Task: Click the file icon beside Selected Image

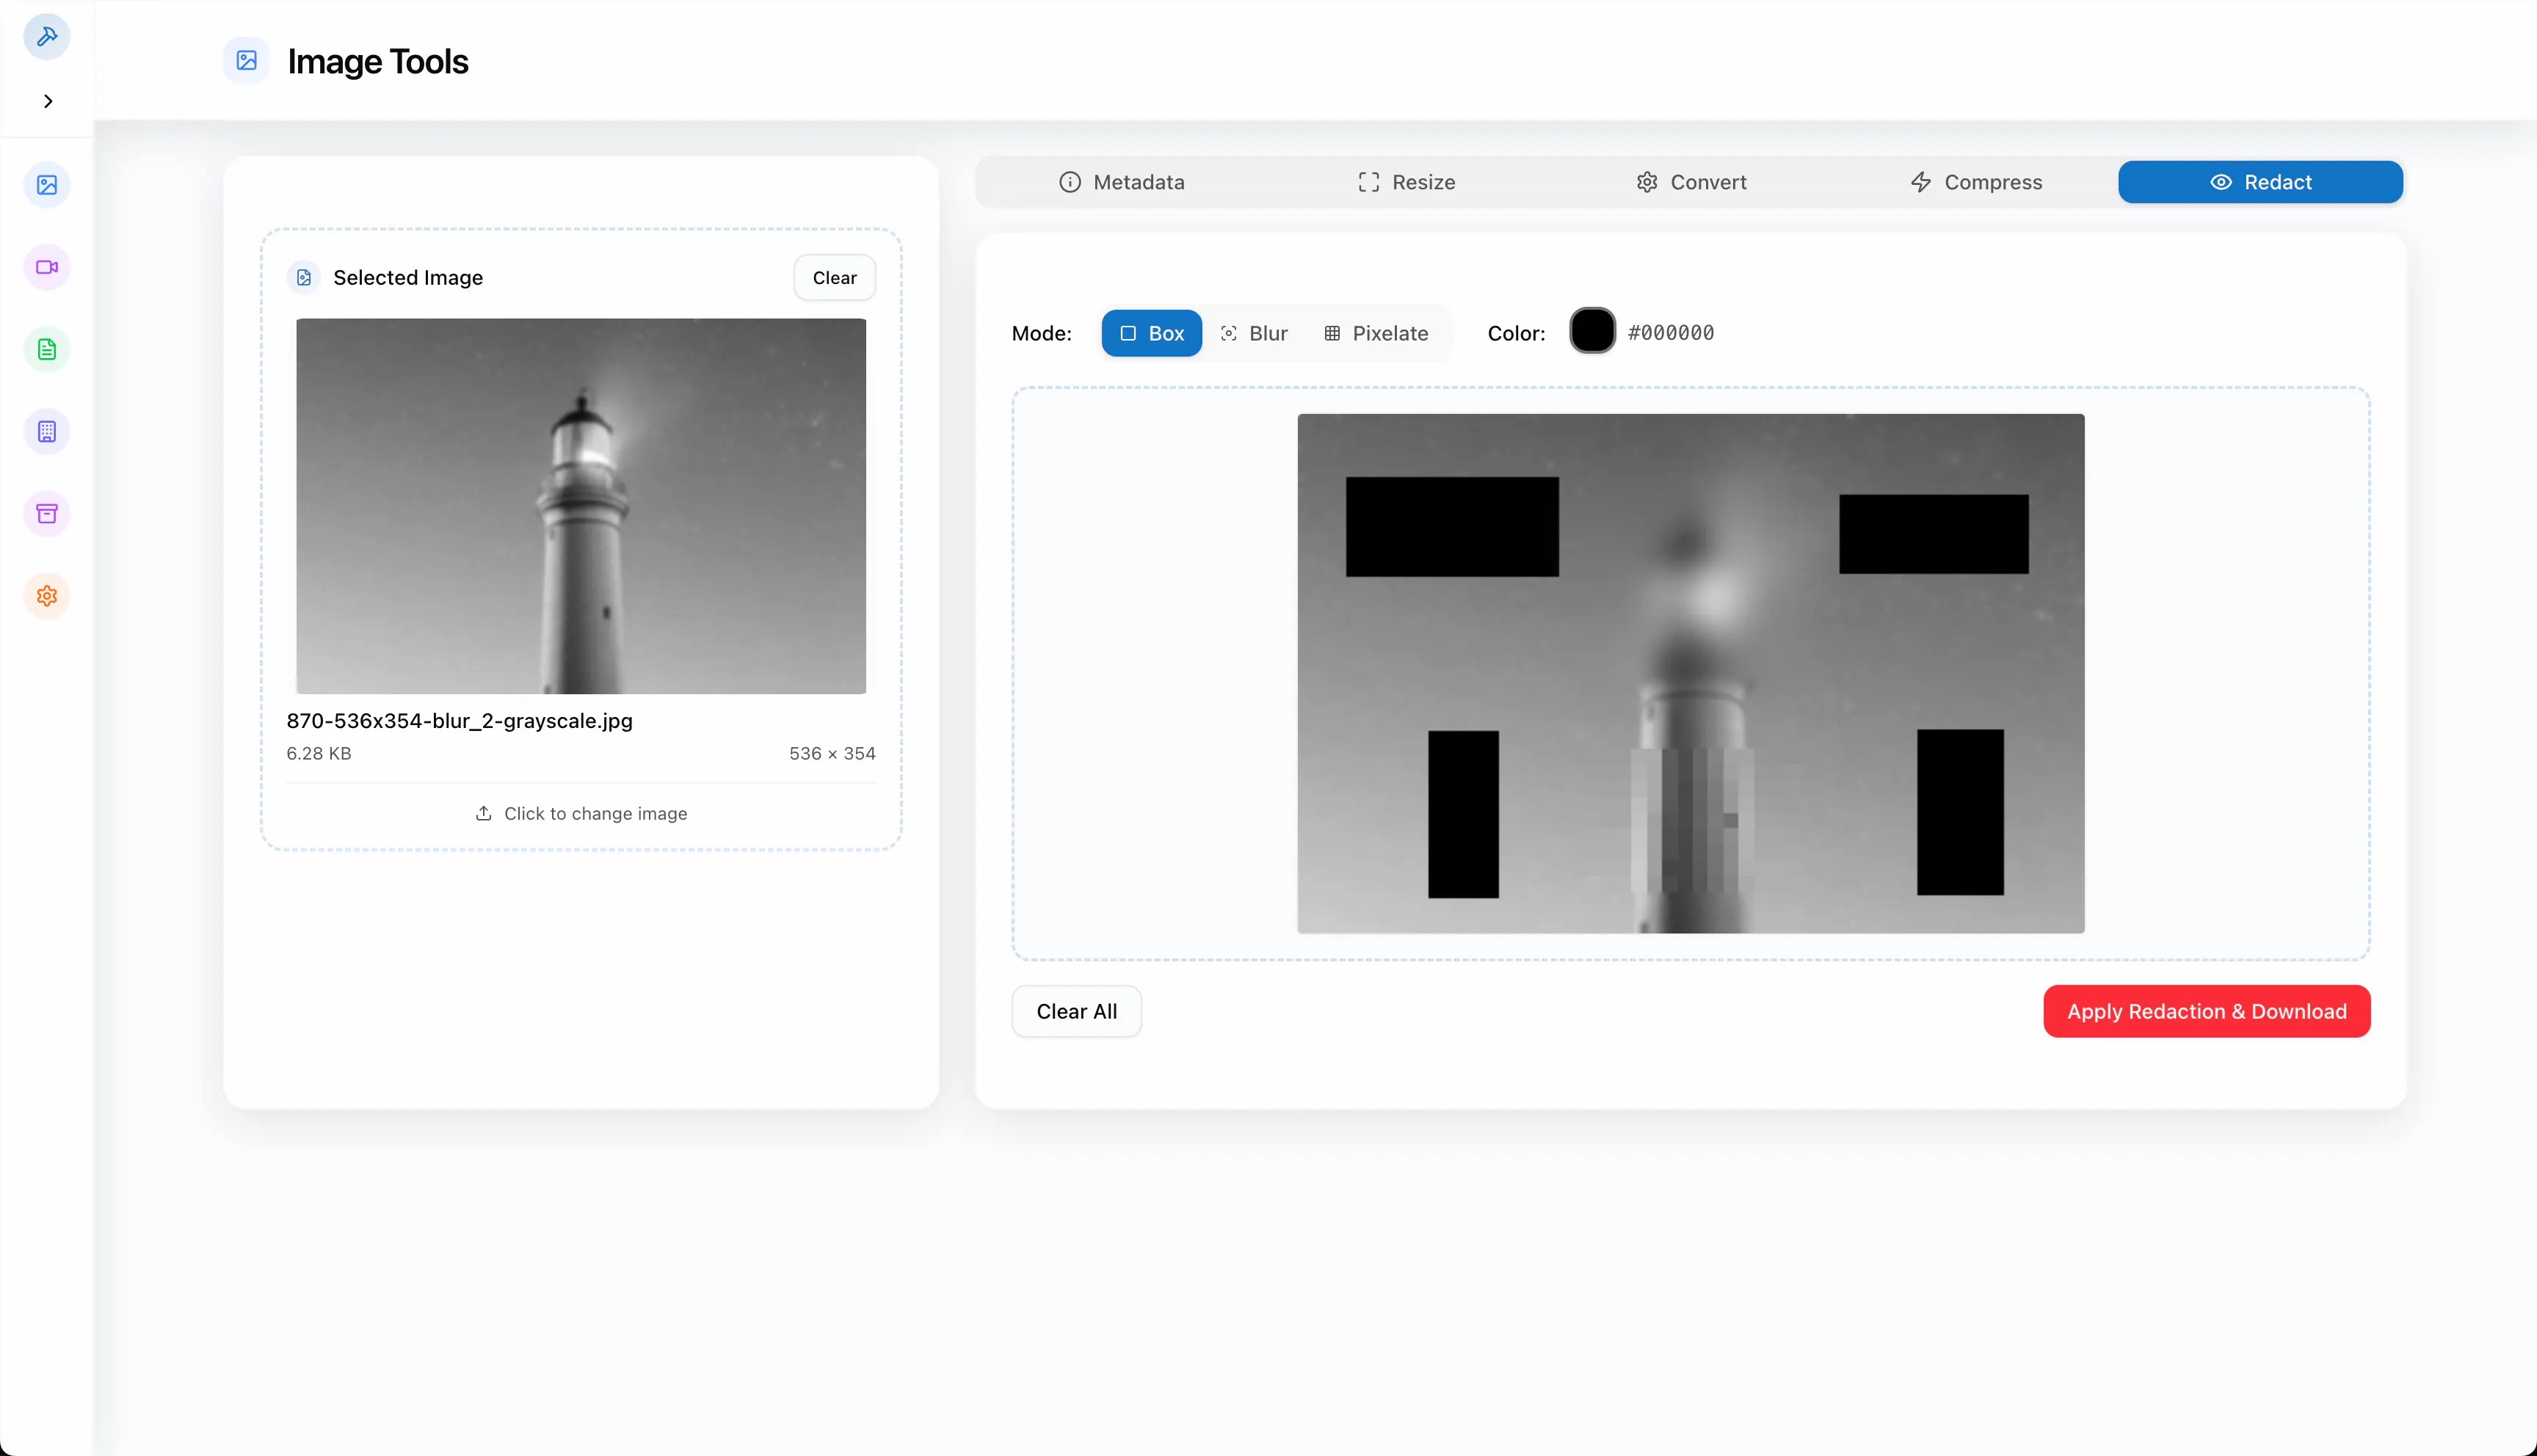Action: [x=304, y=278]
